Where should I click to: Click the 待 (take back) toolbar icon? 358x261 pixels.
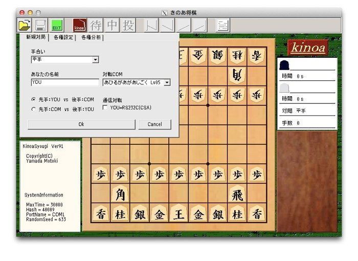[96, 25]
